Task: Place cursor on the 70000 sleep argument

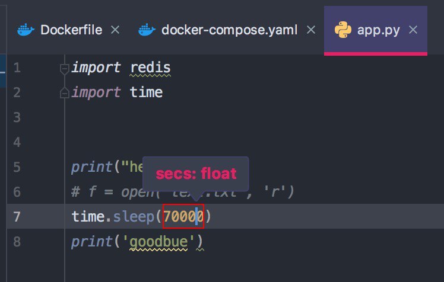Action: point(183,216)
